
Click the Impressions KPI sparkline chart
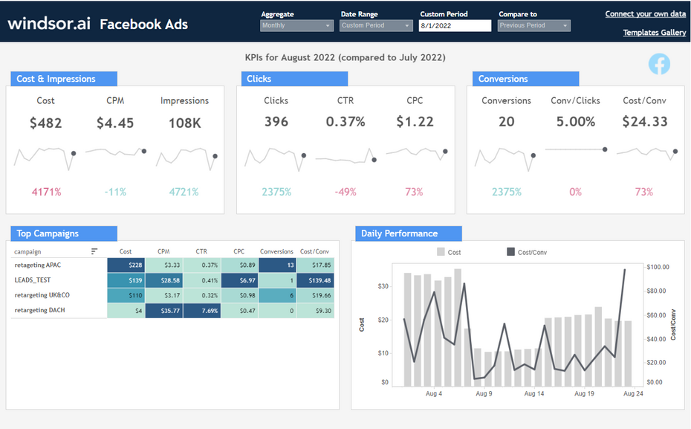tap(186, 158)
